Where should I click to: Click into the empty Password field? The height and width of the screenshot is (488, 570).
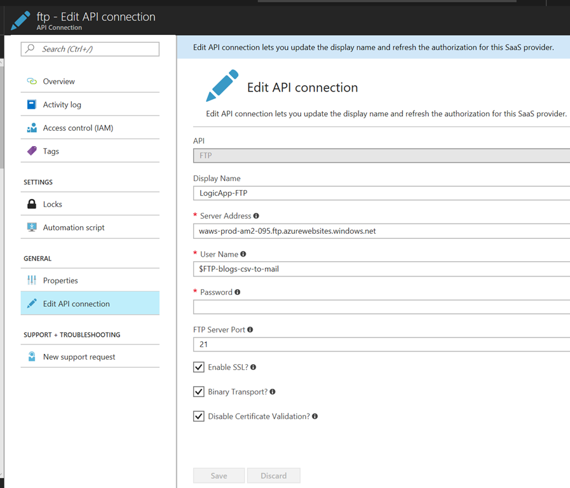click(x=380, y=307)
